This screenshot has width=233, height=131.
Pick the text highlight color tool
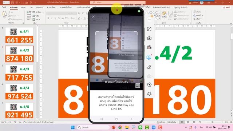(79, 18)
